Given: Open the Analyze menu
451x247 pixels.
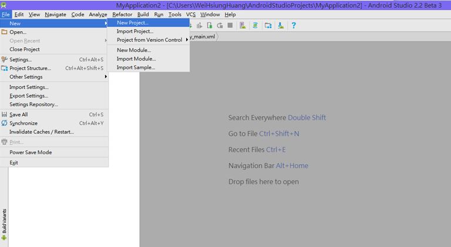Looking at the screenshot, I should click(x=98, y=15).
